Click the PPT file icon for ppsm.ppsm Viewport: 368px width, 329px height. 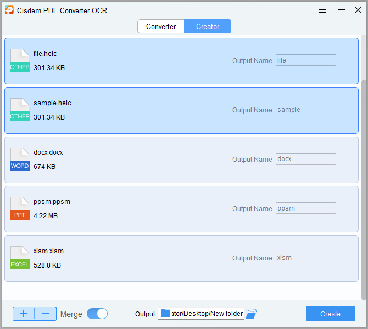coord(20,208)
